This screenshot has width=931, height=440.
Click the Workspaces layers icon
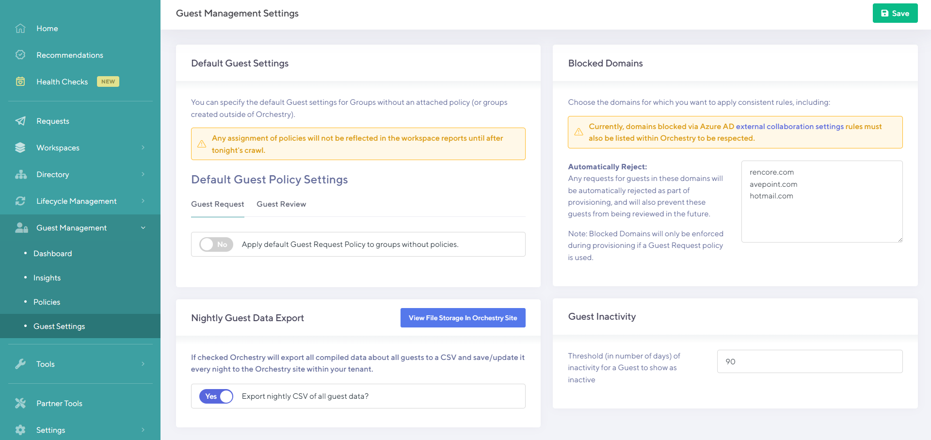tap(20, 148)
